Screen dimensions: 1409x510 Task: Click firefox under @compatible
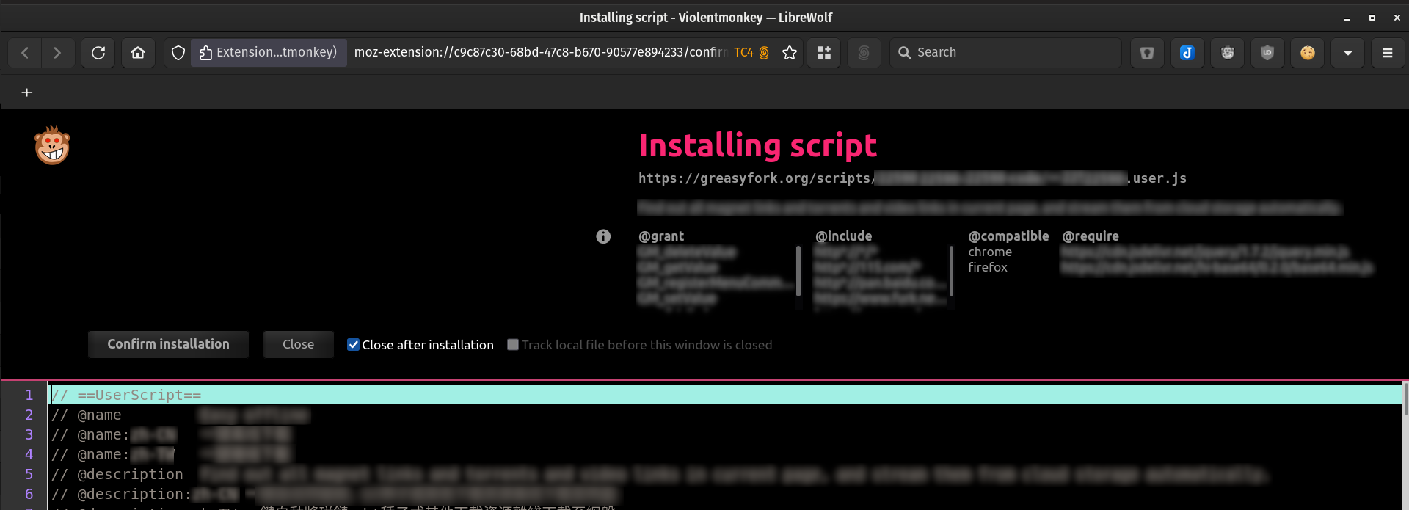click(x=988, y=267)
